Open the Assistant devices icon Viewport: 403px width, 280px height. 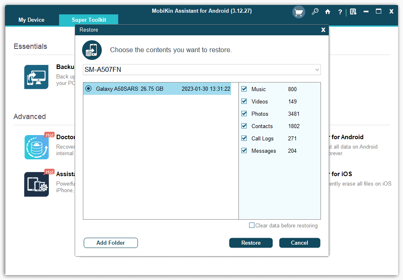coord(37,184)
